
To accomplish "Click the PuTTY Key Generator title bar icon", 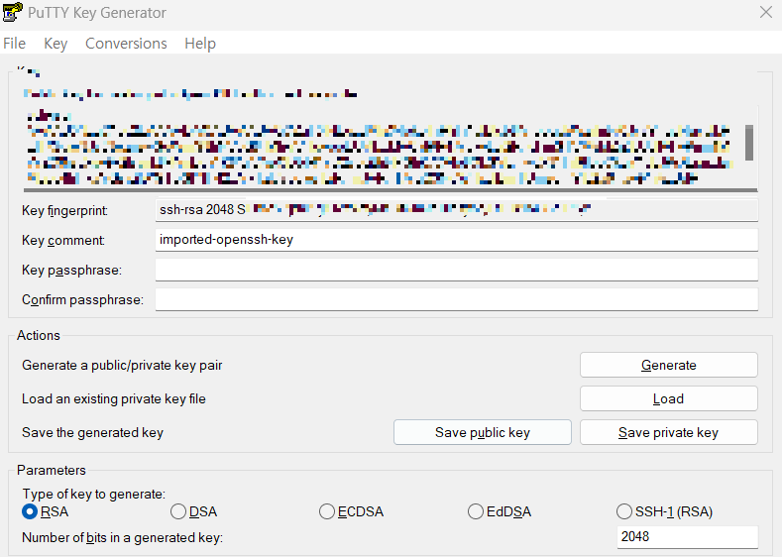I will pos(13,12).
